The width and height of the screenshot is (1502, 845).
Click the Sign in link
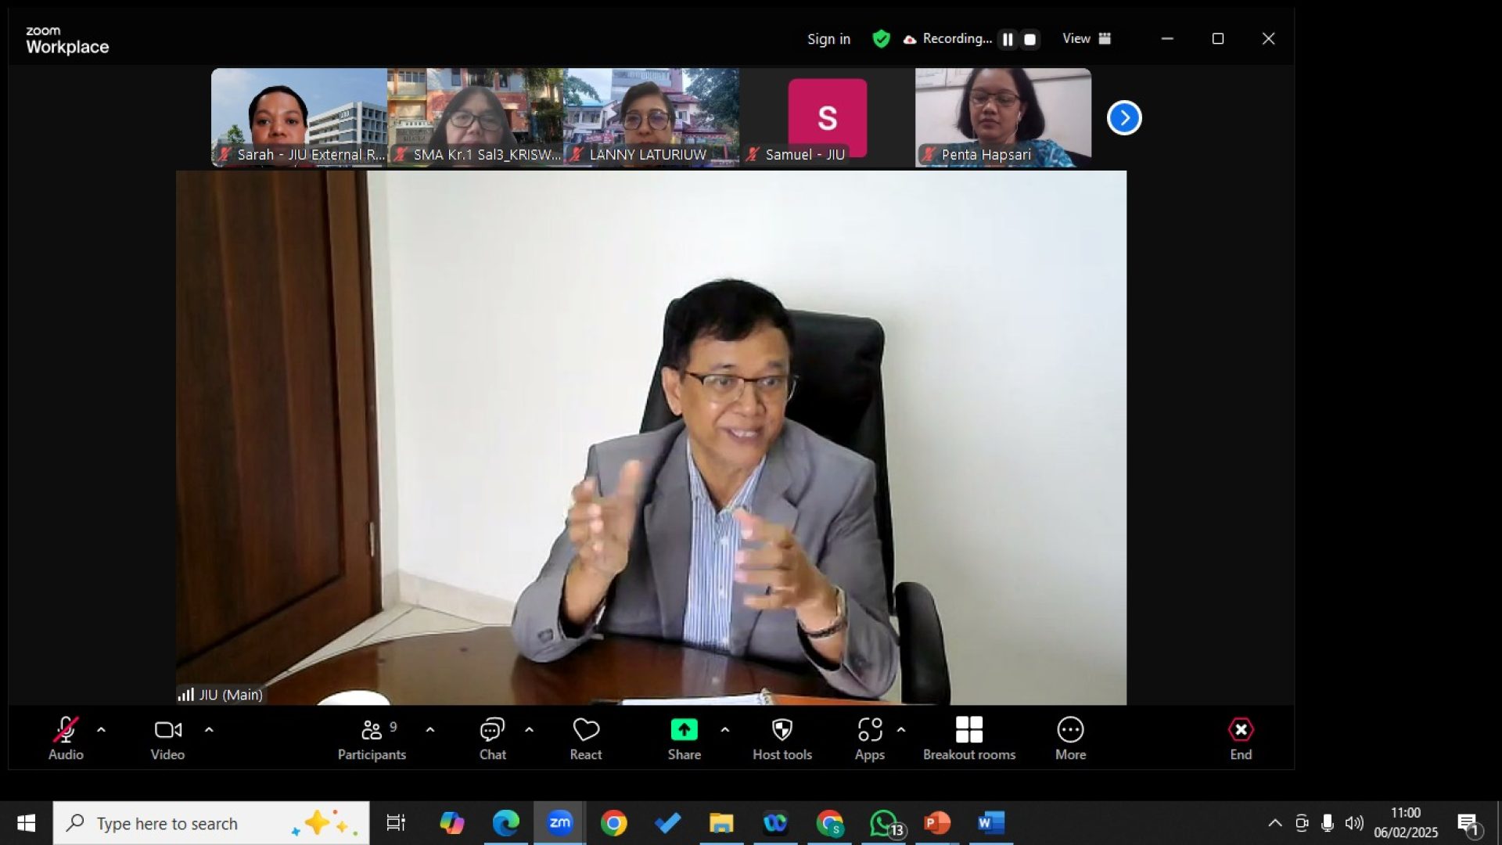tap(828, 39)
